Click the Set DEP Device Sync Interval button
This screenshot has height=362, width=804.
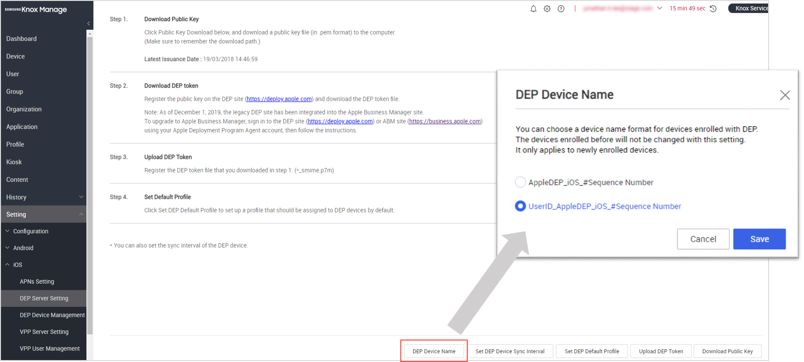coord(510,351)
